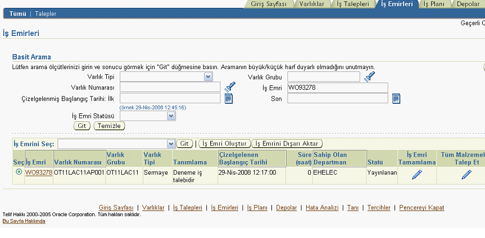The image size is (485, 238).
Task: Open calendar picker for Son date
Action: pos(396,98)
